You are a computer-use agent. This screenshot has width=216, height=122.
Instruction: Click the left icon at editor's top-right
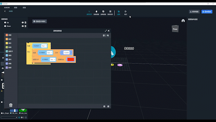point(104,36)
